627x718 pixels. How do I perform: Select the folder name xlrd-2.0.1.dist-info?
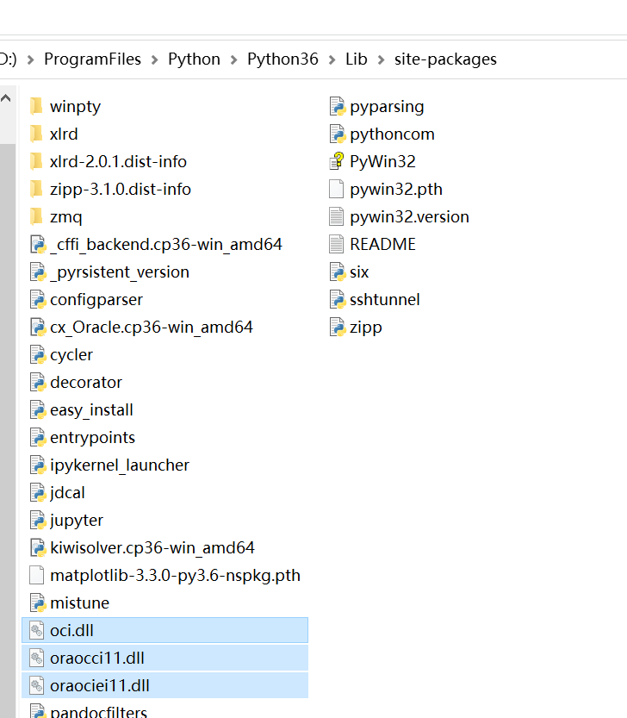pyautogui.click(x=118, y=161)
